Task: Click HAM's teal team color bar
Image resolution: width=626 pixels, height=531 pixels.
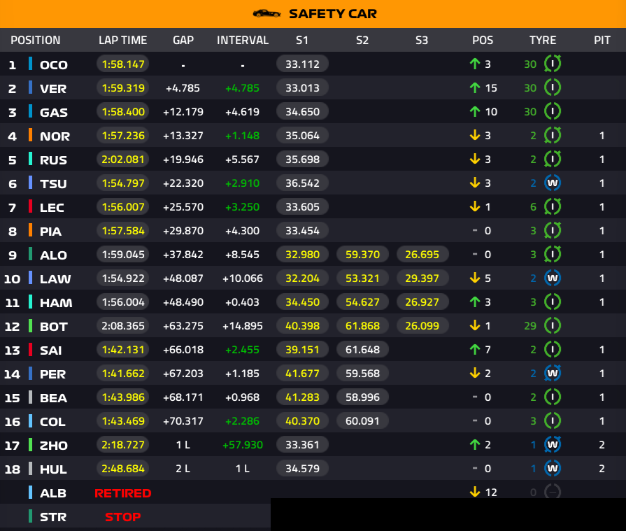Action: pyautogui.click(x=30, y=302)
